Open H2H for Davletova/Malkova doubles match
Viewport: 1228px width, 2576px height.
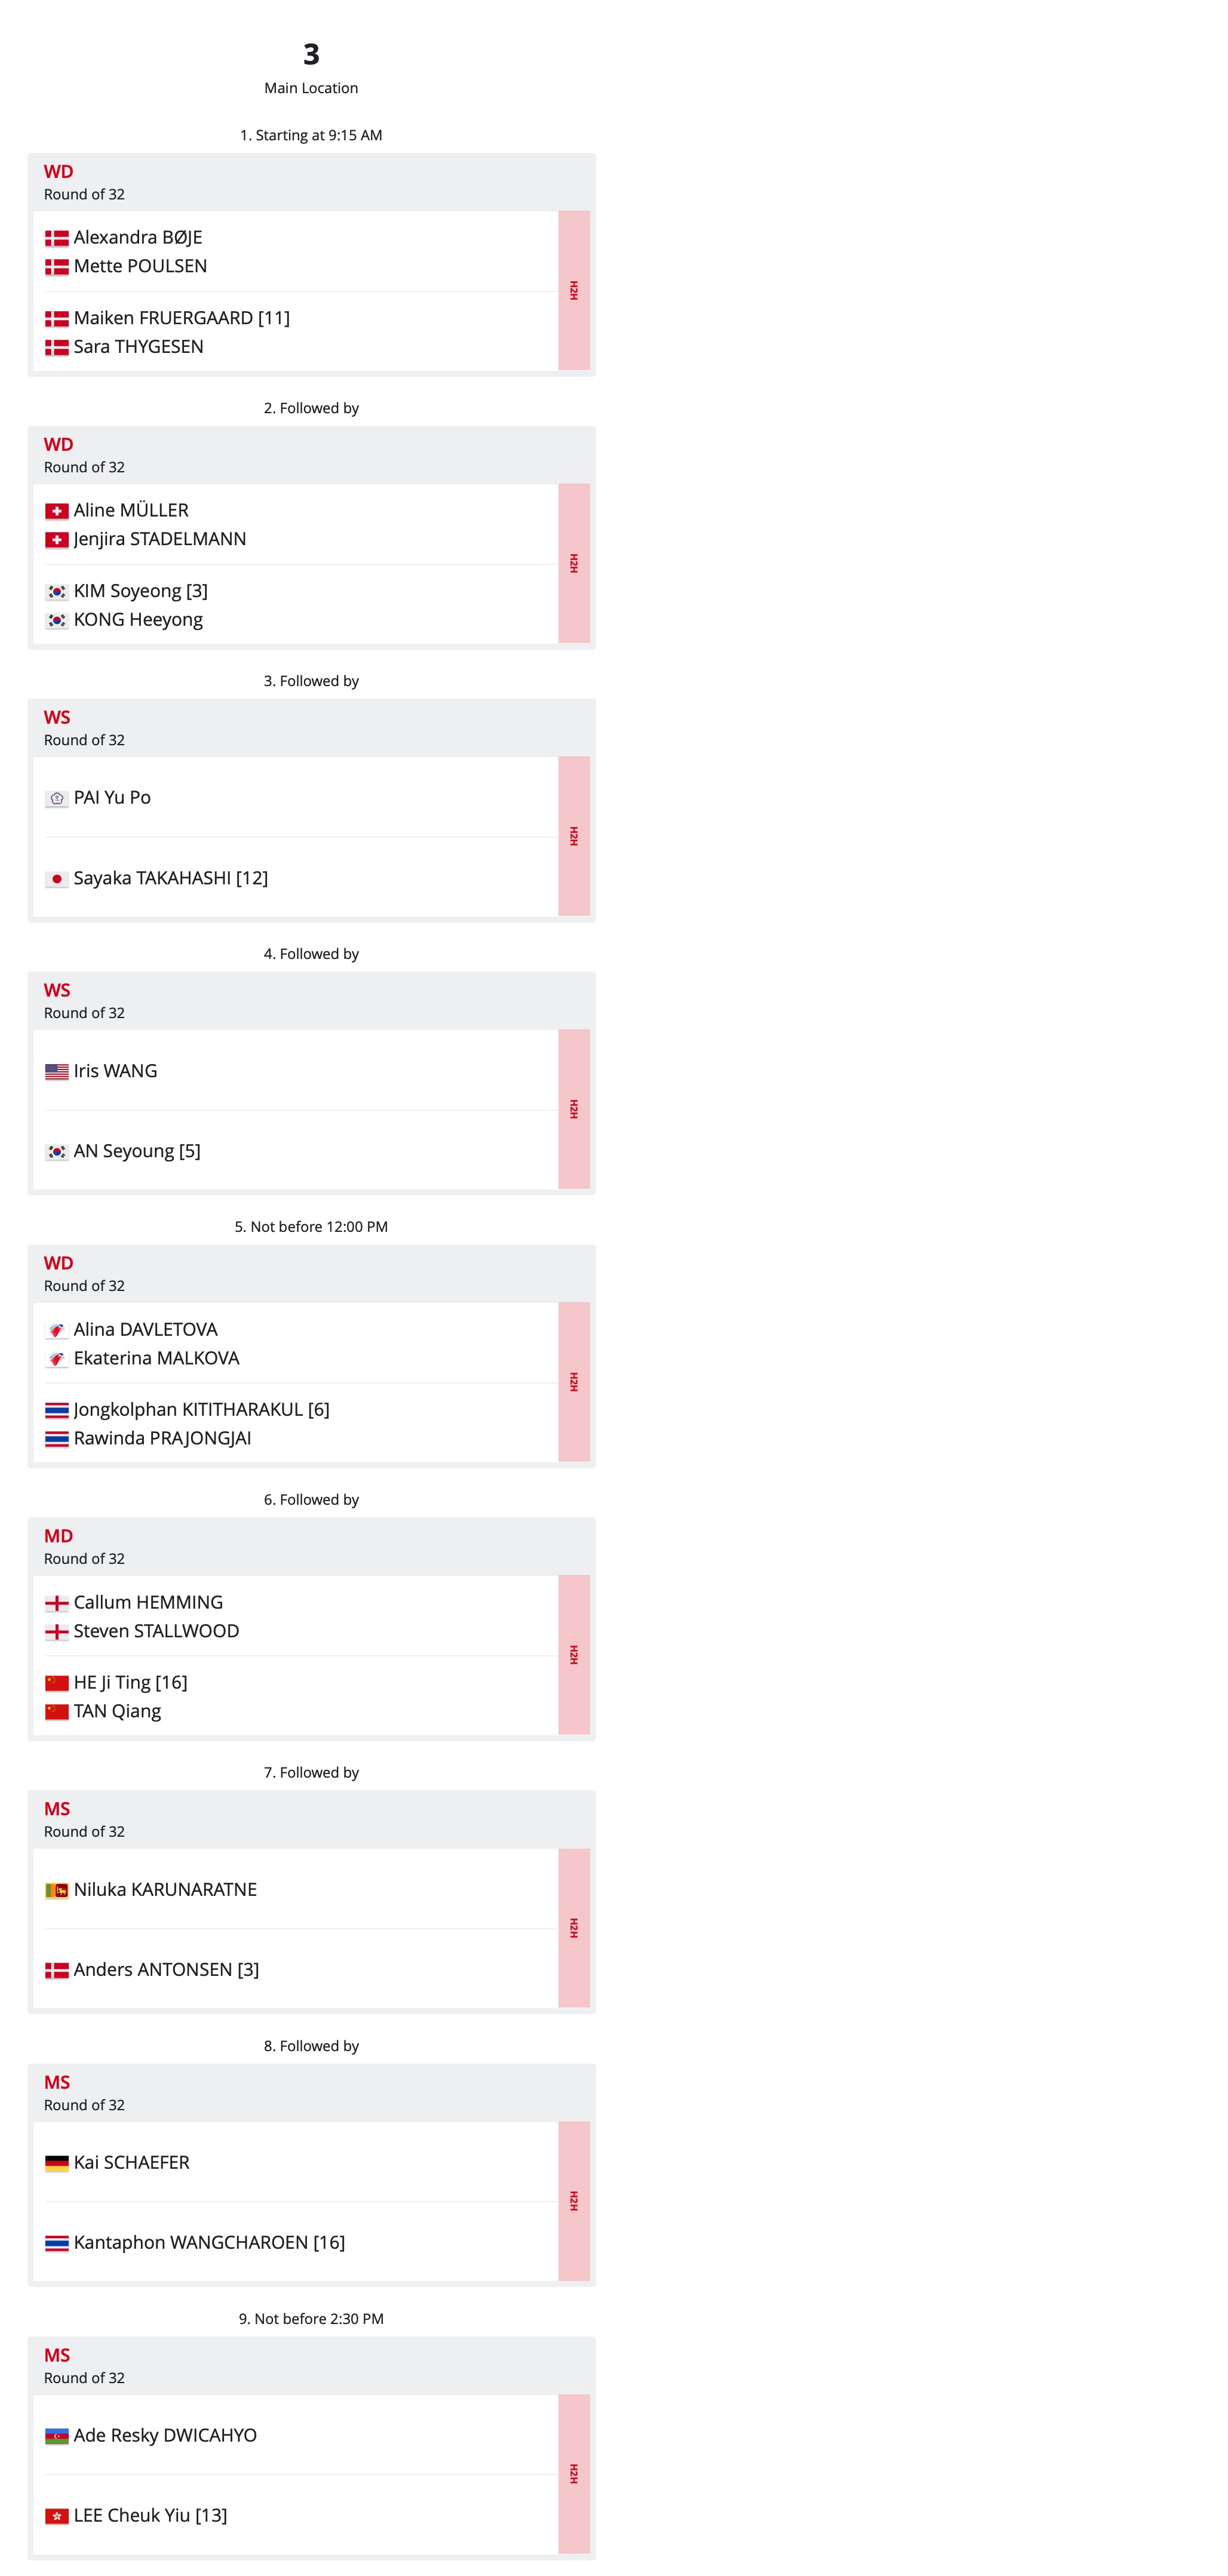point(573,1382)
